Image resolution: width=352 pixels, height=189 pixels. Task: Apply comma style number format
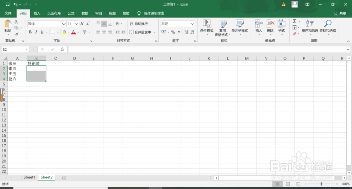(x=179, y=32)
